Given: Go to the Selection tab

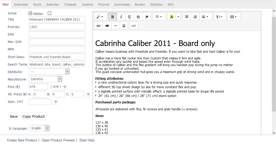Looking at the screenshot, I should pyautogui.click(x=53, y=5).
